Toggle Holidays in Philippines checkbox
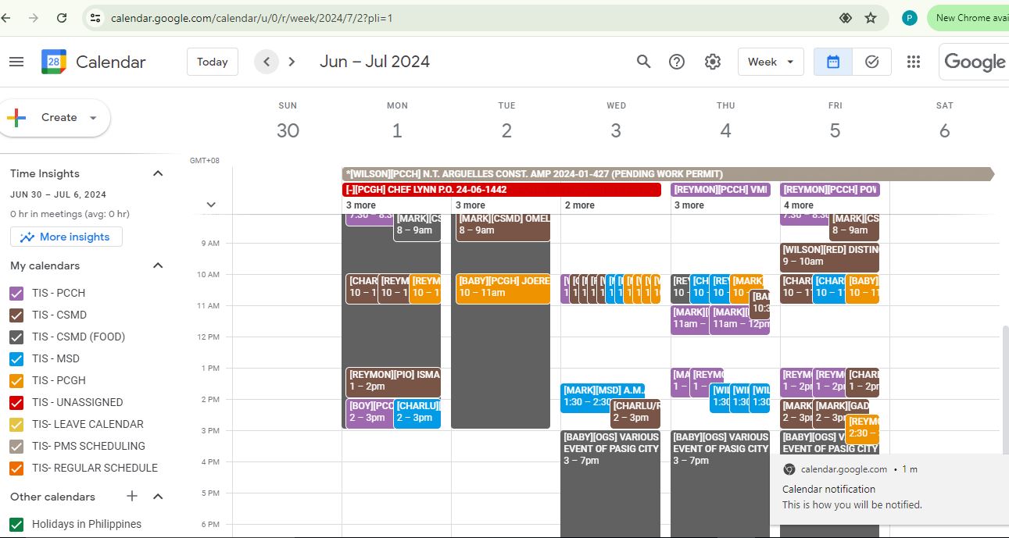This screenshot has height=538, width=1009. [16, 525]
